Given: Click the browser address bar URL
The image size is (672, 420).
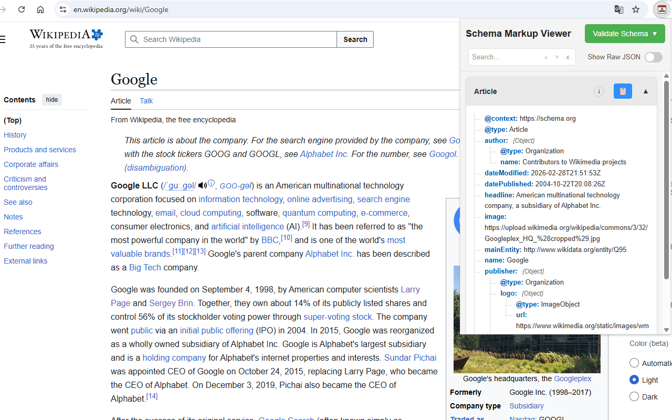Looking at the screenshot, I should coord(121,9).
